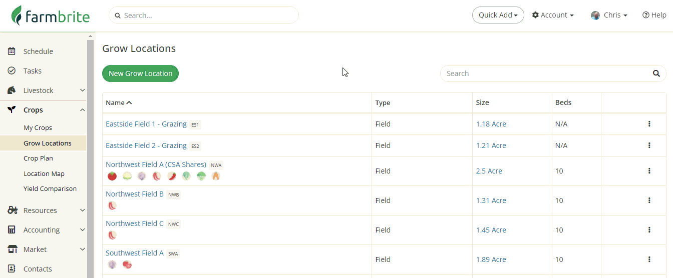Open the three-dot menu for Northwest Field B

tap(649, 200)
